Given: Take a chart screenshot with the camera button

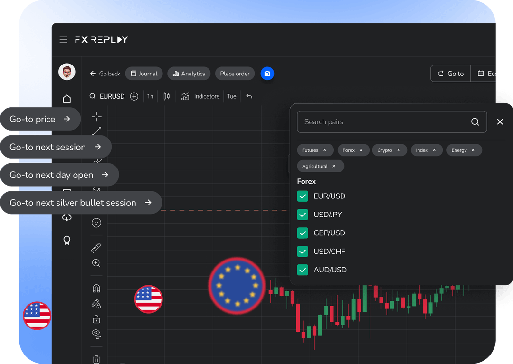Looking at the screenshot, I should coord(267,74).
